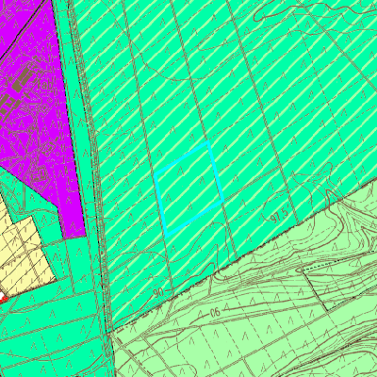Click the red marker at left edge
The image size is (377, 377).
pyautogui.click(x=3, y=298)
